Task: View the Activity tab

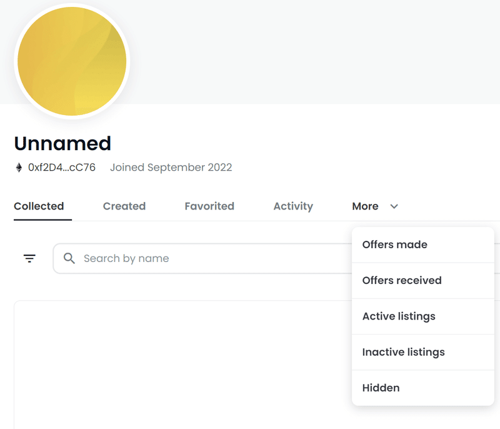Action: pos(293,206)
